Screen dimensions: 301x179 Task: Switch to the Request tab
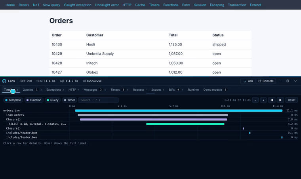(x=140, y=89)
